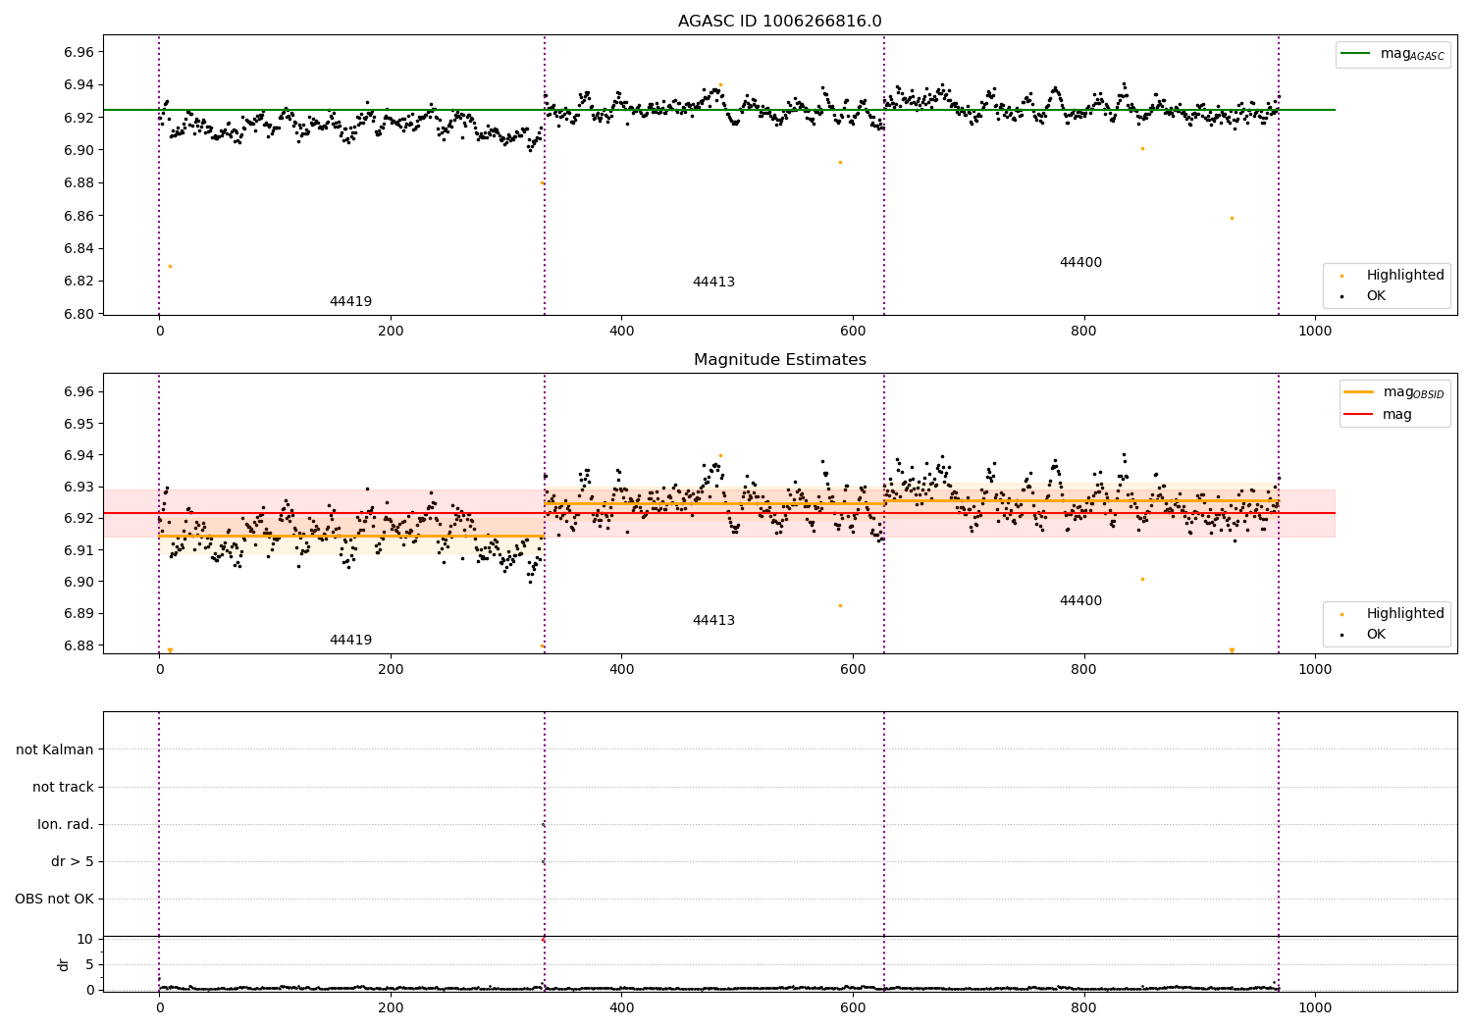Click label 44413 in Magnitude Estimates plot
The width and height of the screenshot is (1472, 1030).
[x=713, y=621]
